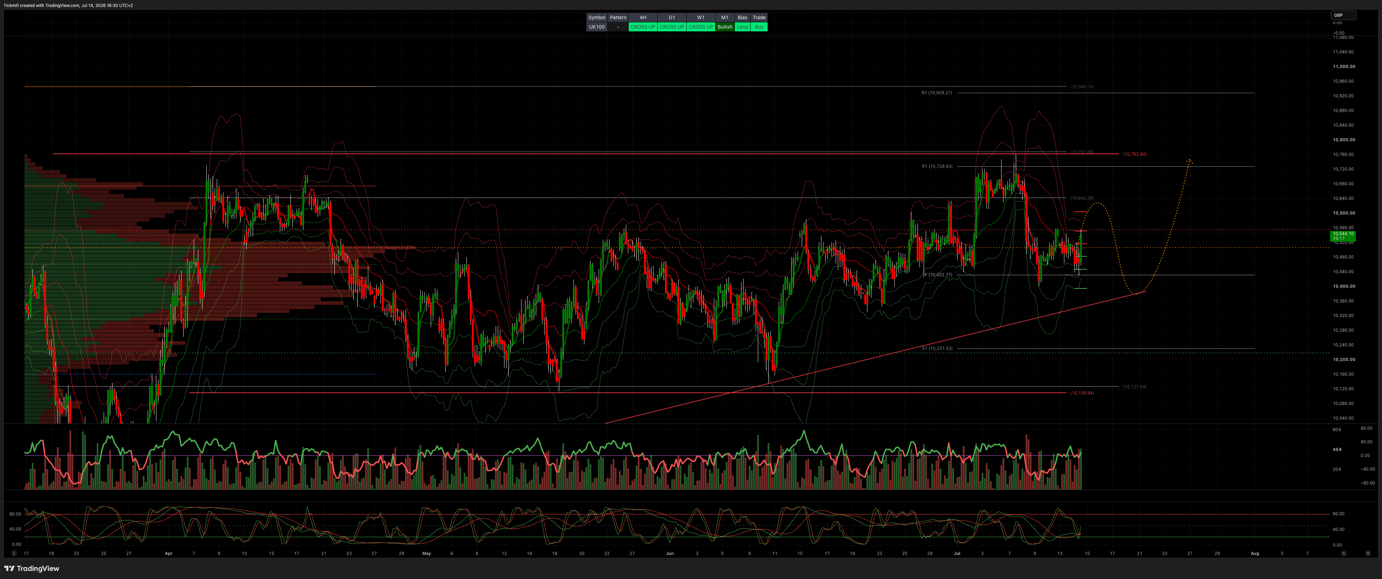Screen dimensions: 1382x579
Task: Click the W1 CROSS UP cell
Action: coord(701,27)
